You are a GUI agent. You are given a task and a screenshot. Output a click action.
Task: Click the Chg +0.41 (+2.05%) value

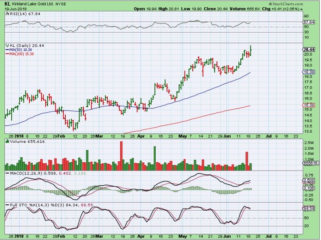coord(281,9)
